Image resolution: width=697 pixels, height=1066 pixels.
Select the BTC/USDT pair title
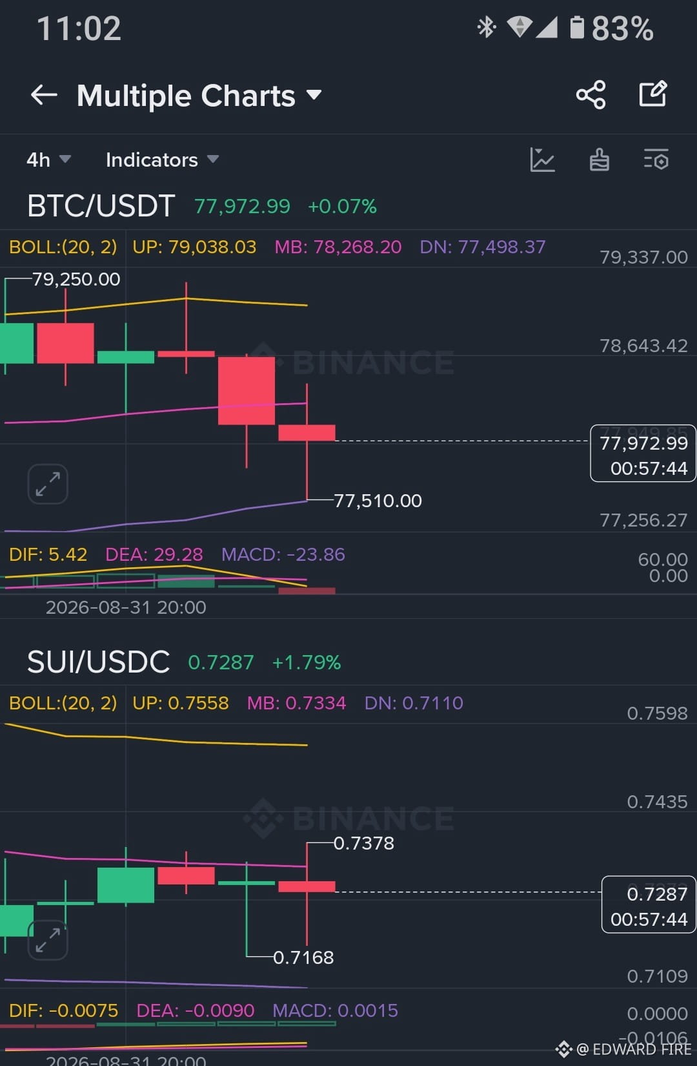click(101, 206)
